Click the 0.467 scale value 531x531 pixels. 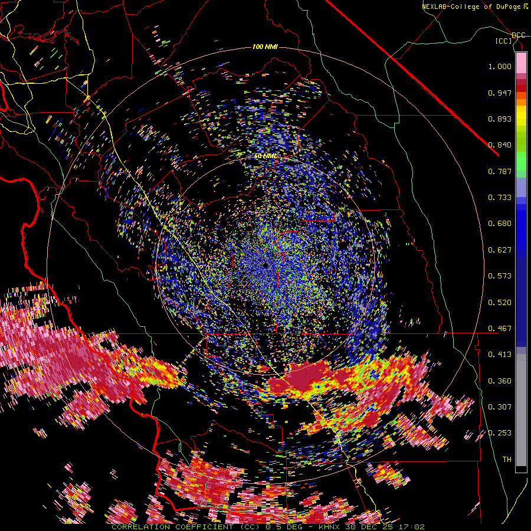[500, 329]
